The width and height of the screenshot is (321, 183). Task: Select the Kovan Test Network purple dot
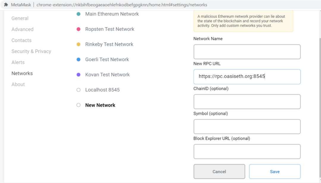[78, 75]
